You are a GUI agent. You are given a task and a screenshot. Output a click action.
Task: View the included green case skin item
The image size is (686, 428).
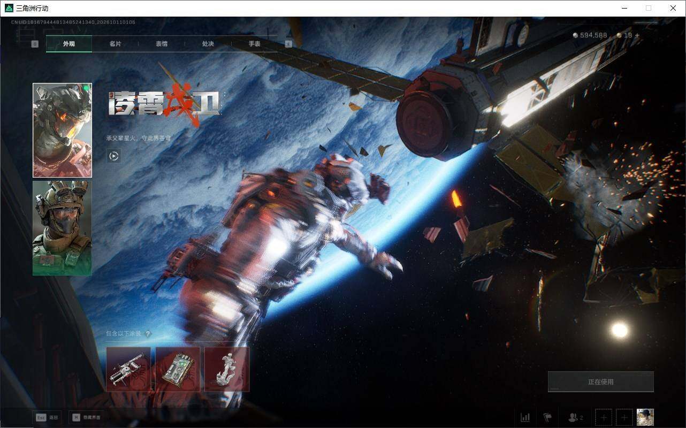tap(178, 369)
